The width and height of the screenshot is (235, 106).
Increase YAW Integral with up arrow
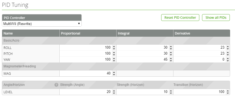click(x=171, y=58)
